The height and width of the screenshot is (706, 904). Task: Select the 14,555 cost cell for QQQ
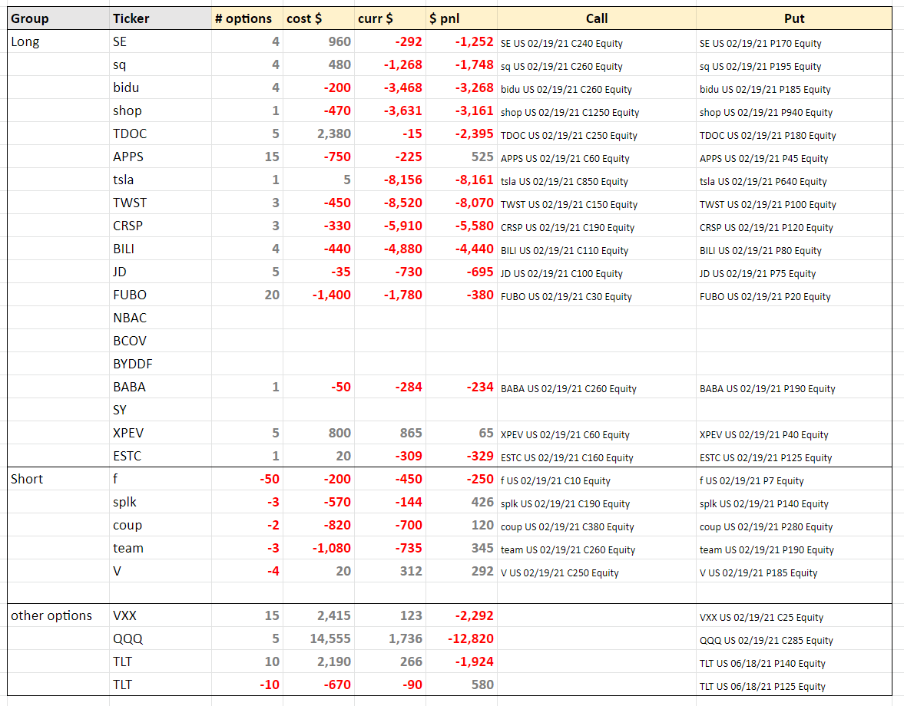coord(318,638)
